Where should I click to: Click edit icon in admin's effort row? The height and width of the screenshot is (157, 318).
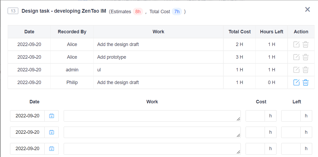click(296, 70)
